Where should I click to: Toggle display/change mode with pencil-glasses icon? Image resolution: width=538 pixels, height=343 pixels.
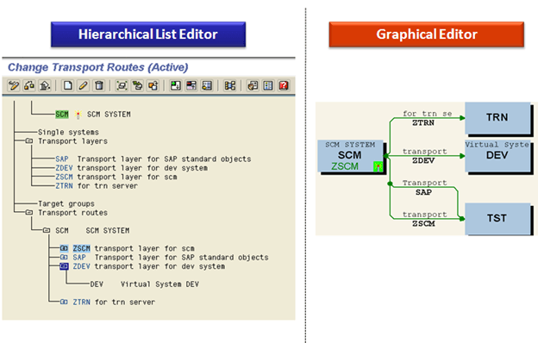point(14,86)
